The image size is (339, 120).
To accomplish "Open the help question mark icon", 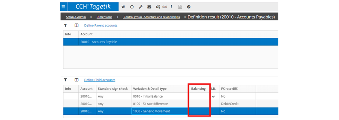I will click(189, 7).
